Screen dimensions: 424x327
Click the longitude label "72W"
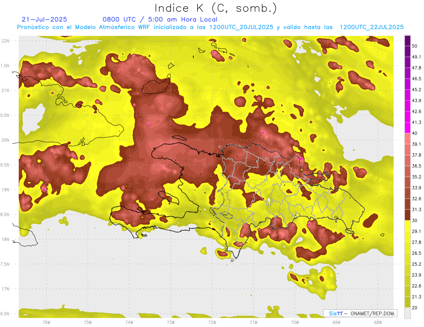212,322
